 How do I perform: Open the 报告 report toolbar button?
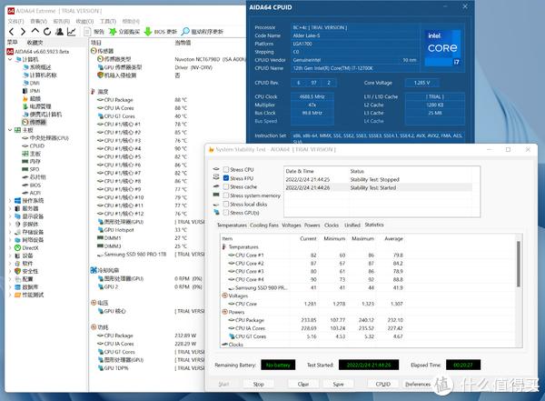tap(94, 32)
